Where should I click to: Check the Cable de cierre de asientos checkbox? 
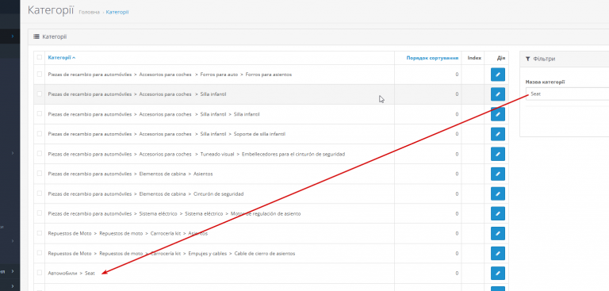tap(39, 253)
